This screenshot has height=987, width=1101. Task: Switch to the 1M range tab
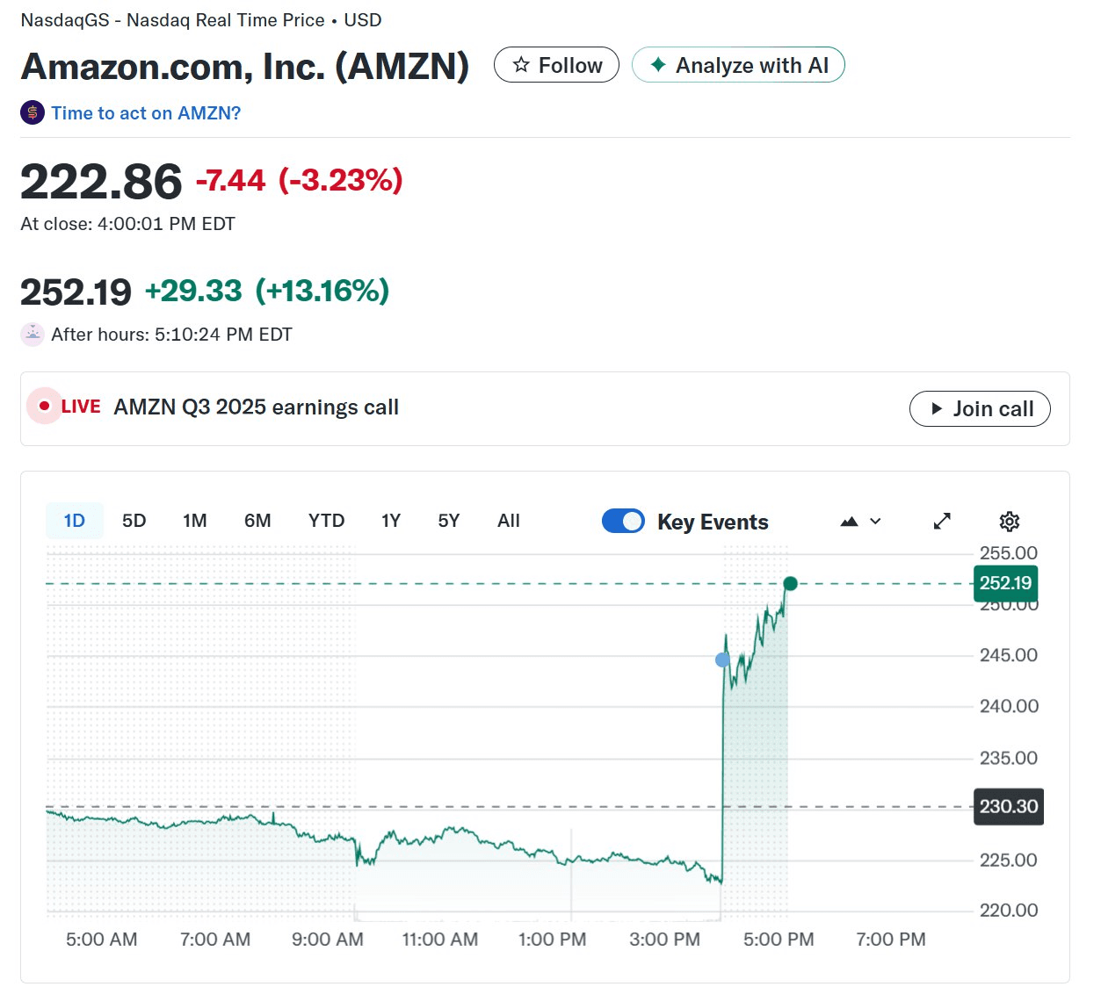pos(194,521)
